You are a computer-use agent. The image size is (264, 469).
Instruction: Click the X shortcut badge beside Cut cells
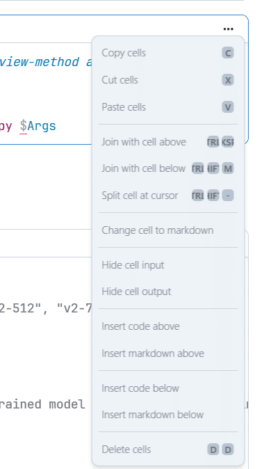pyautogui.click(x=228, y=80)
